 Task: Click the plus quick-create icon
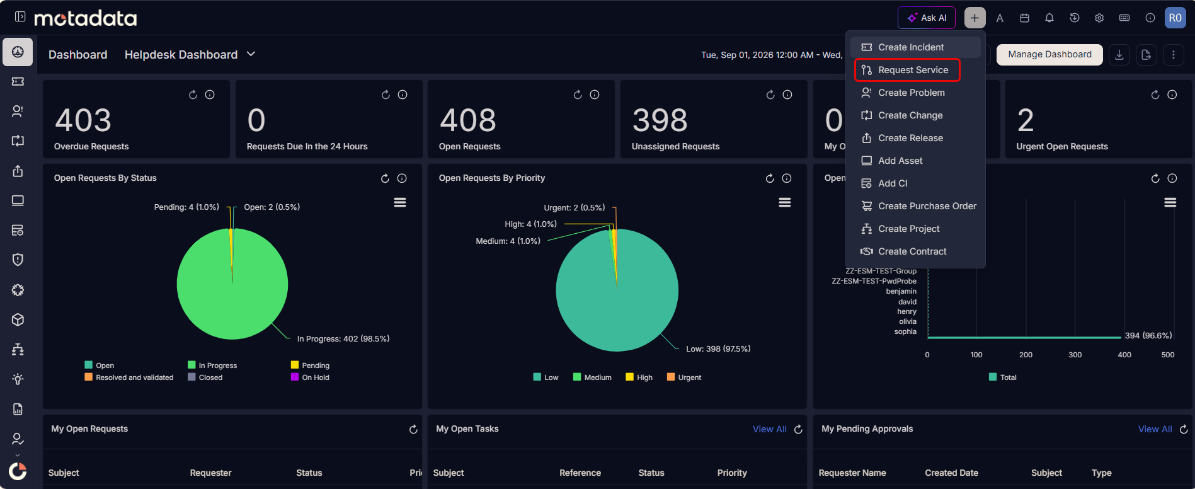pyautogui.click(x=975, y=18)
